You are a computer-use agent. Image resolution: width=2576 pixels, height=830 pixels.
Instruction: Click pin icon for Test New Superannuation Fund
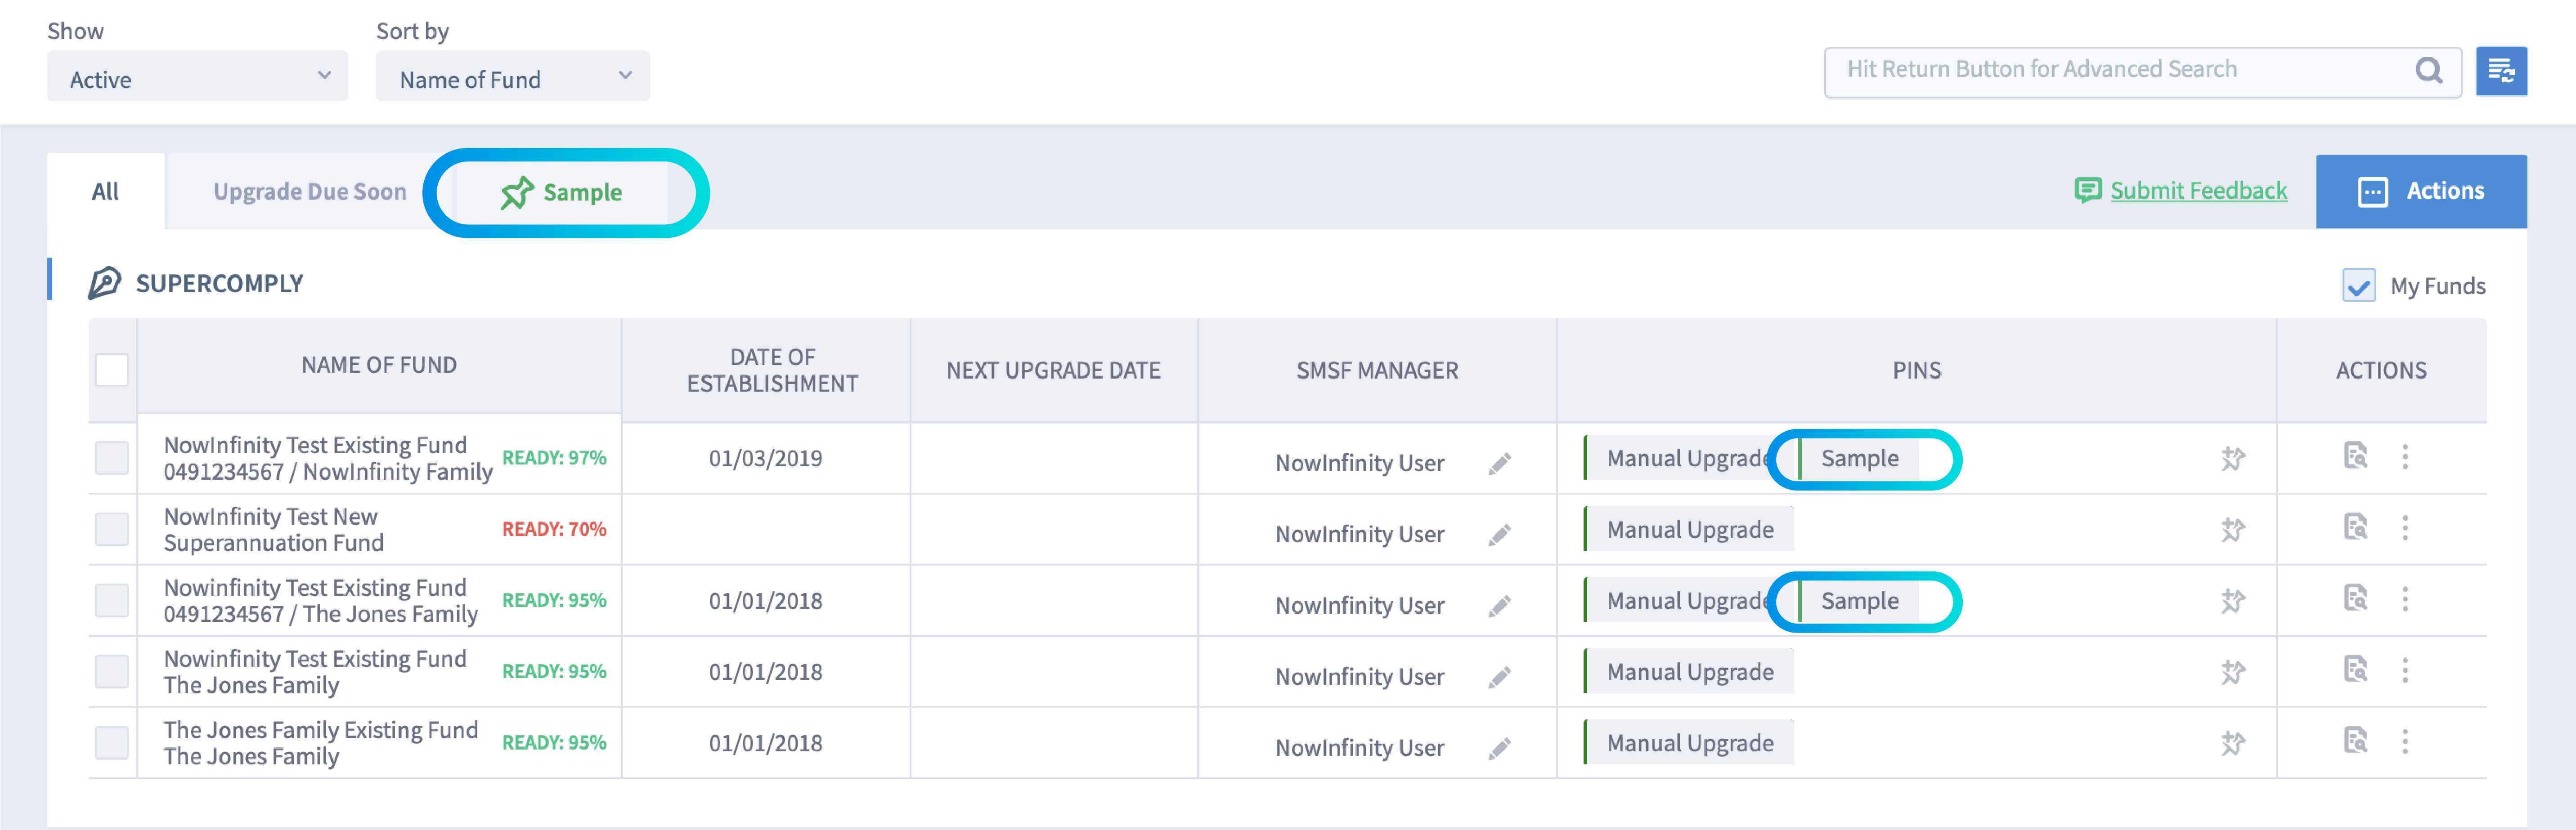point(2233,530)
